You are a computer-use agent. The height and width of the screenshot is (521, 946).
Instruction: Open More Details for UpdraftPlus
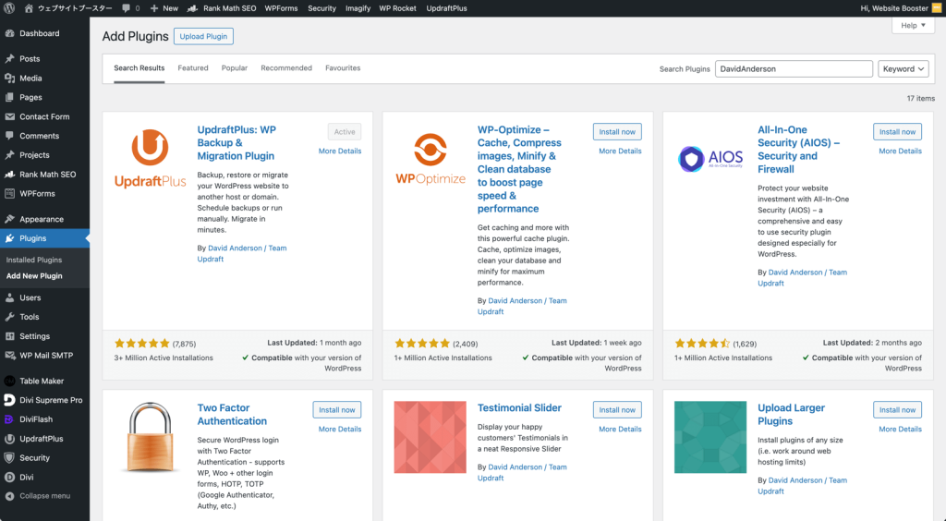[x=340, y=151]
